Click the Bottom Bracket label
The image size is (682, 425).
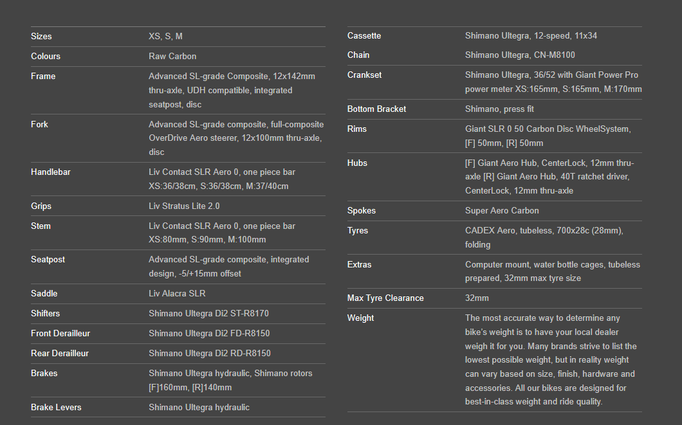coord(376,109)
